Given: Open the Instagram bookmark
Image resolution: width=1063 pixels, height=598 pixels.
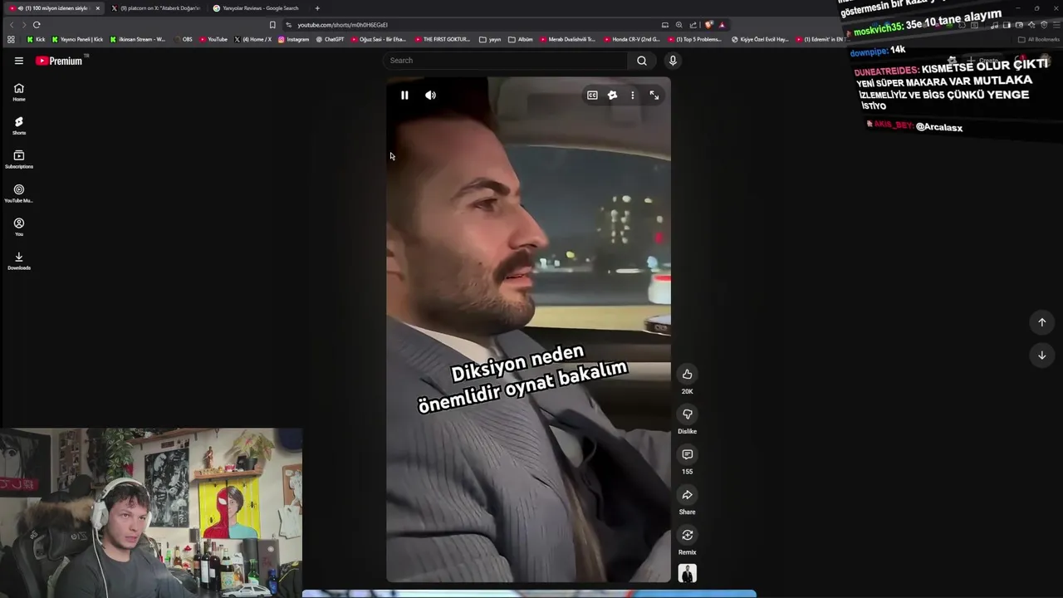Looking at the screenshot, I should click(x=293, y=39).
